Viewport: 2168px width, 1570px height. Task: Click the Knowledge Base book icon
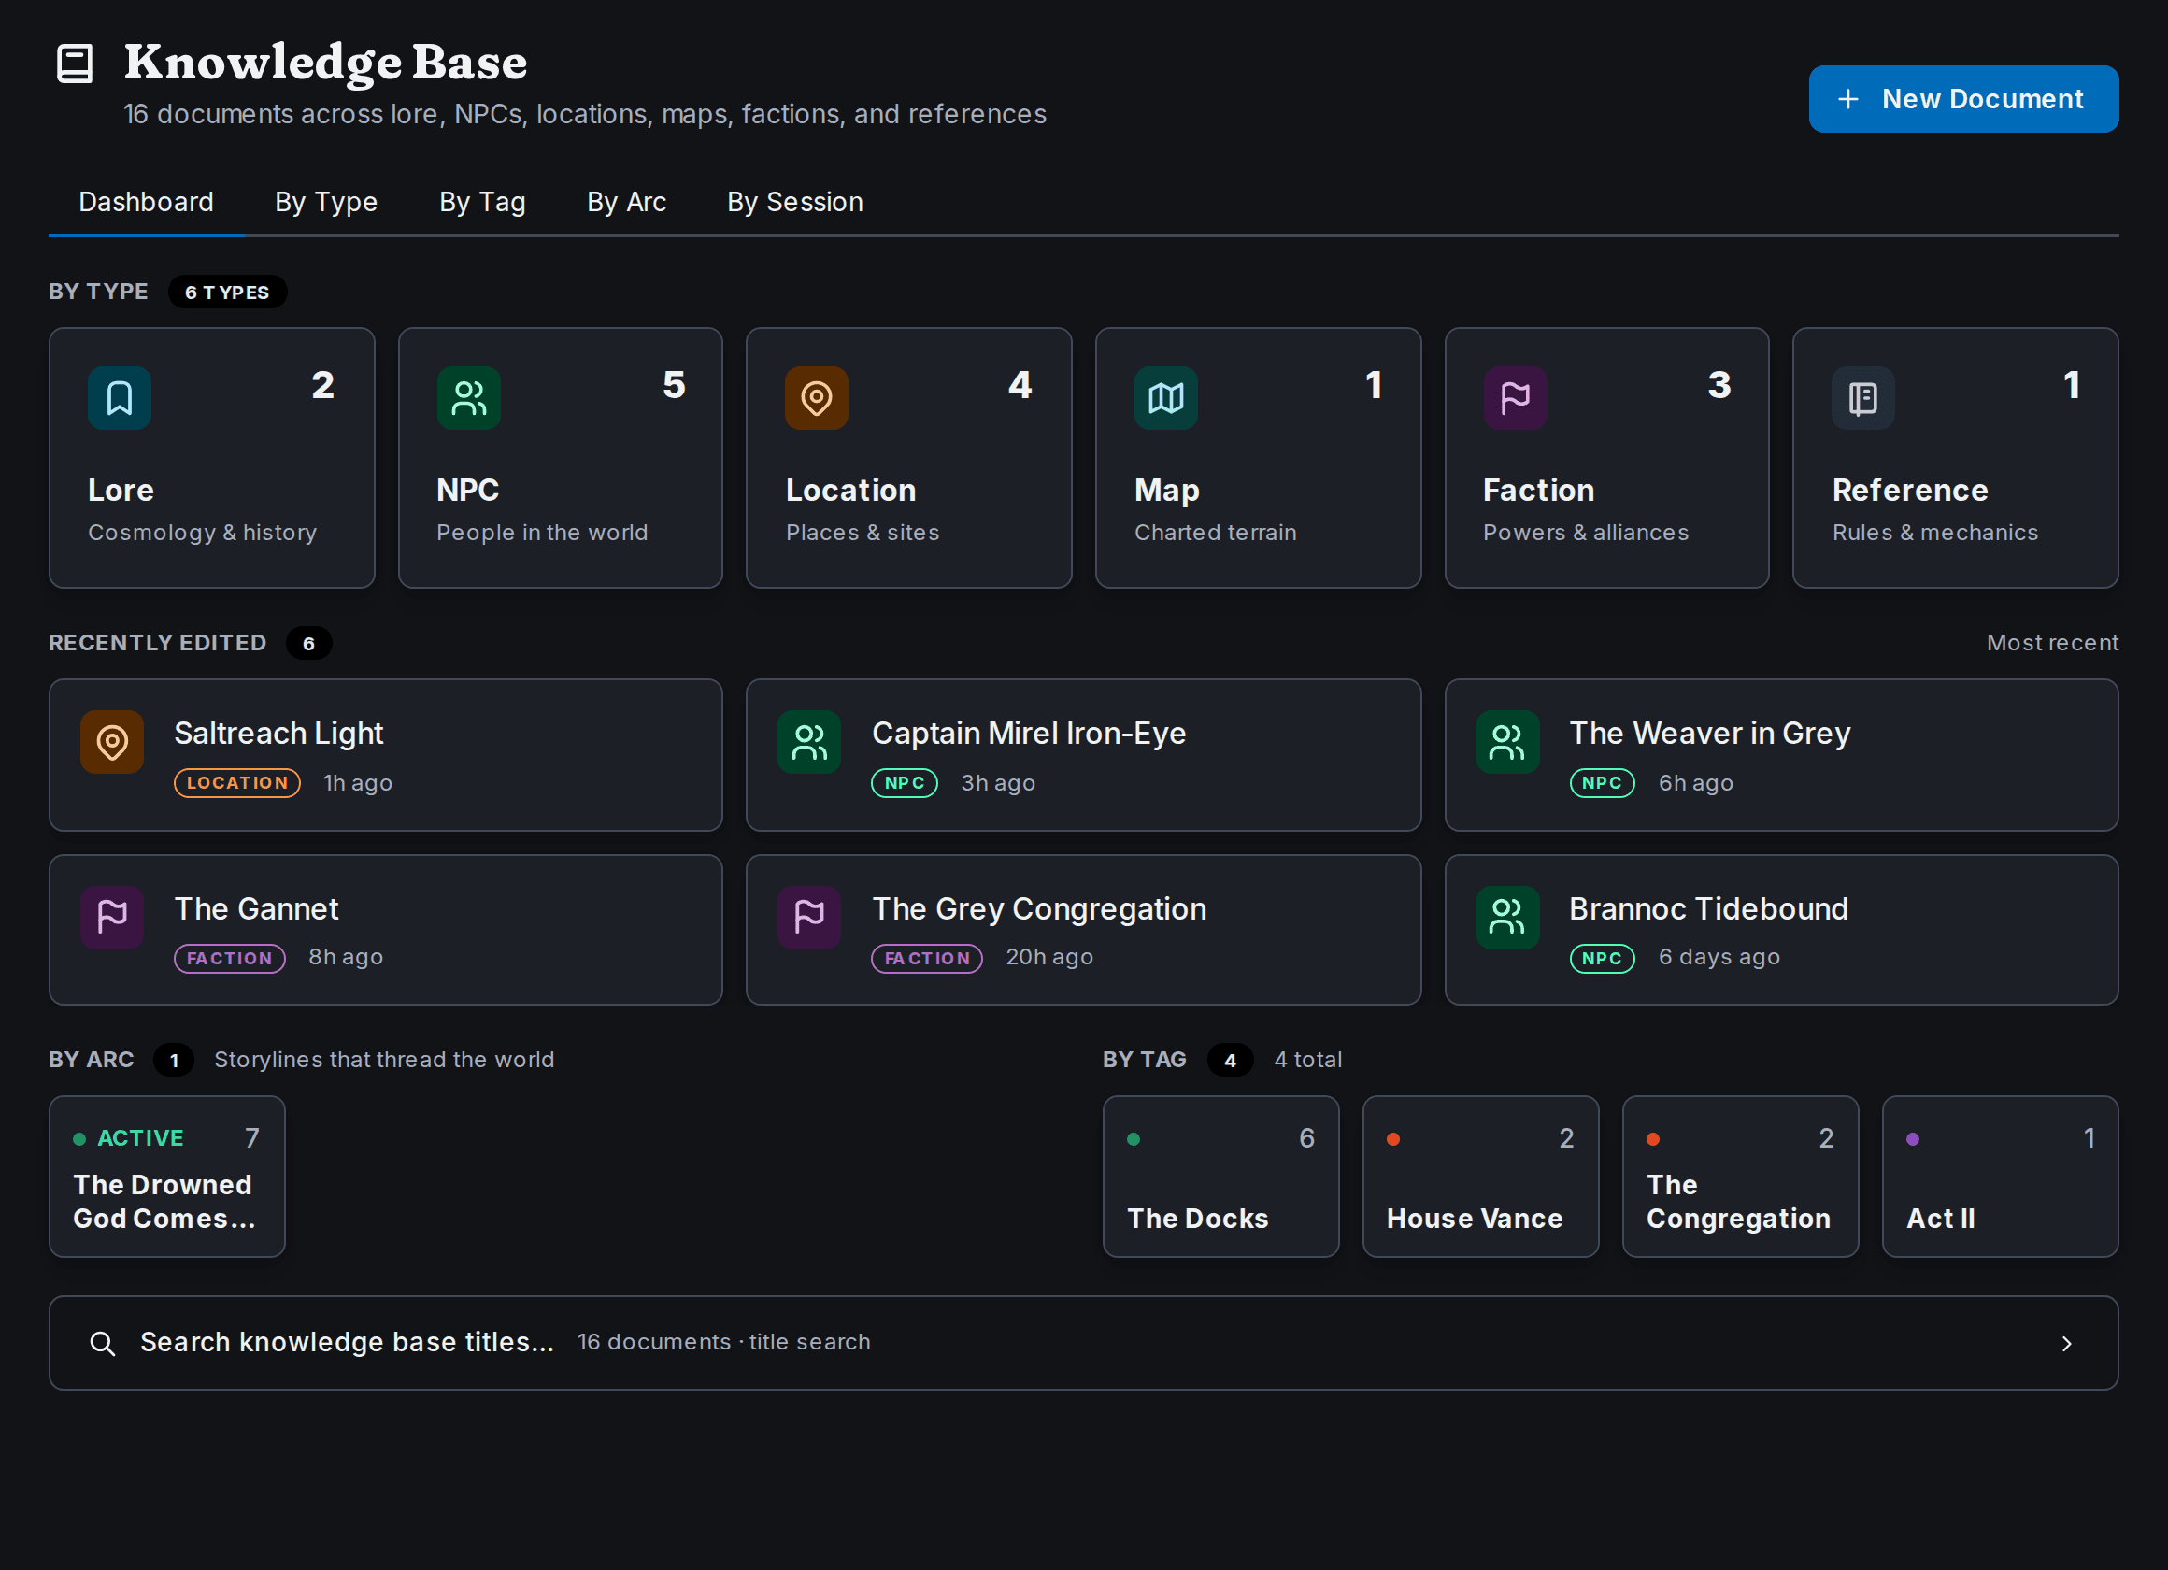(x=75, y=64)
